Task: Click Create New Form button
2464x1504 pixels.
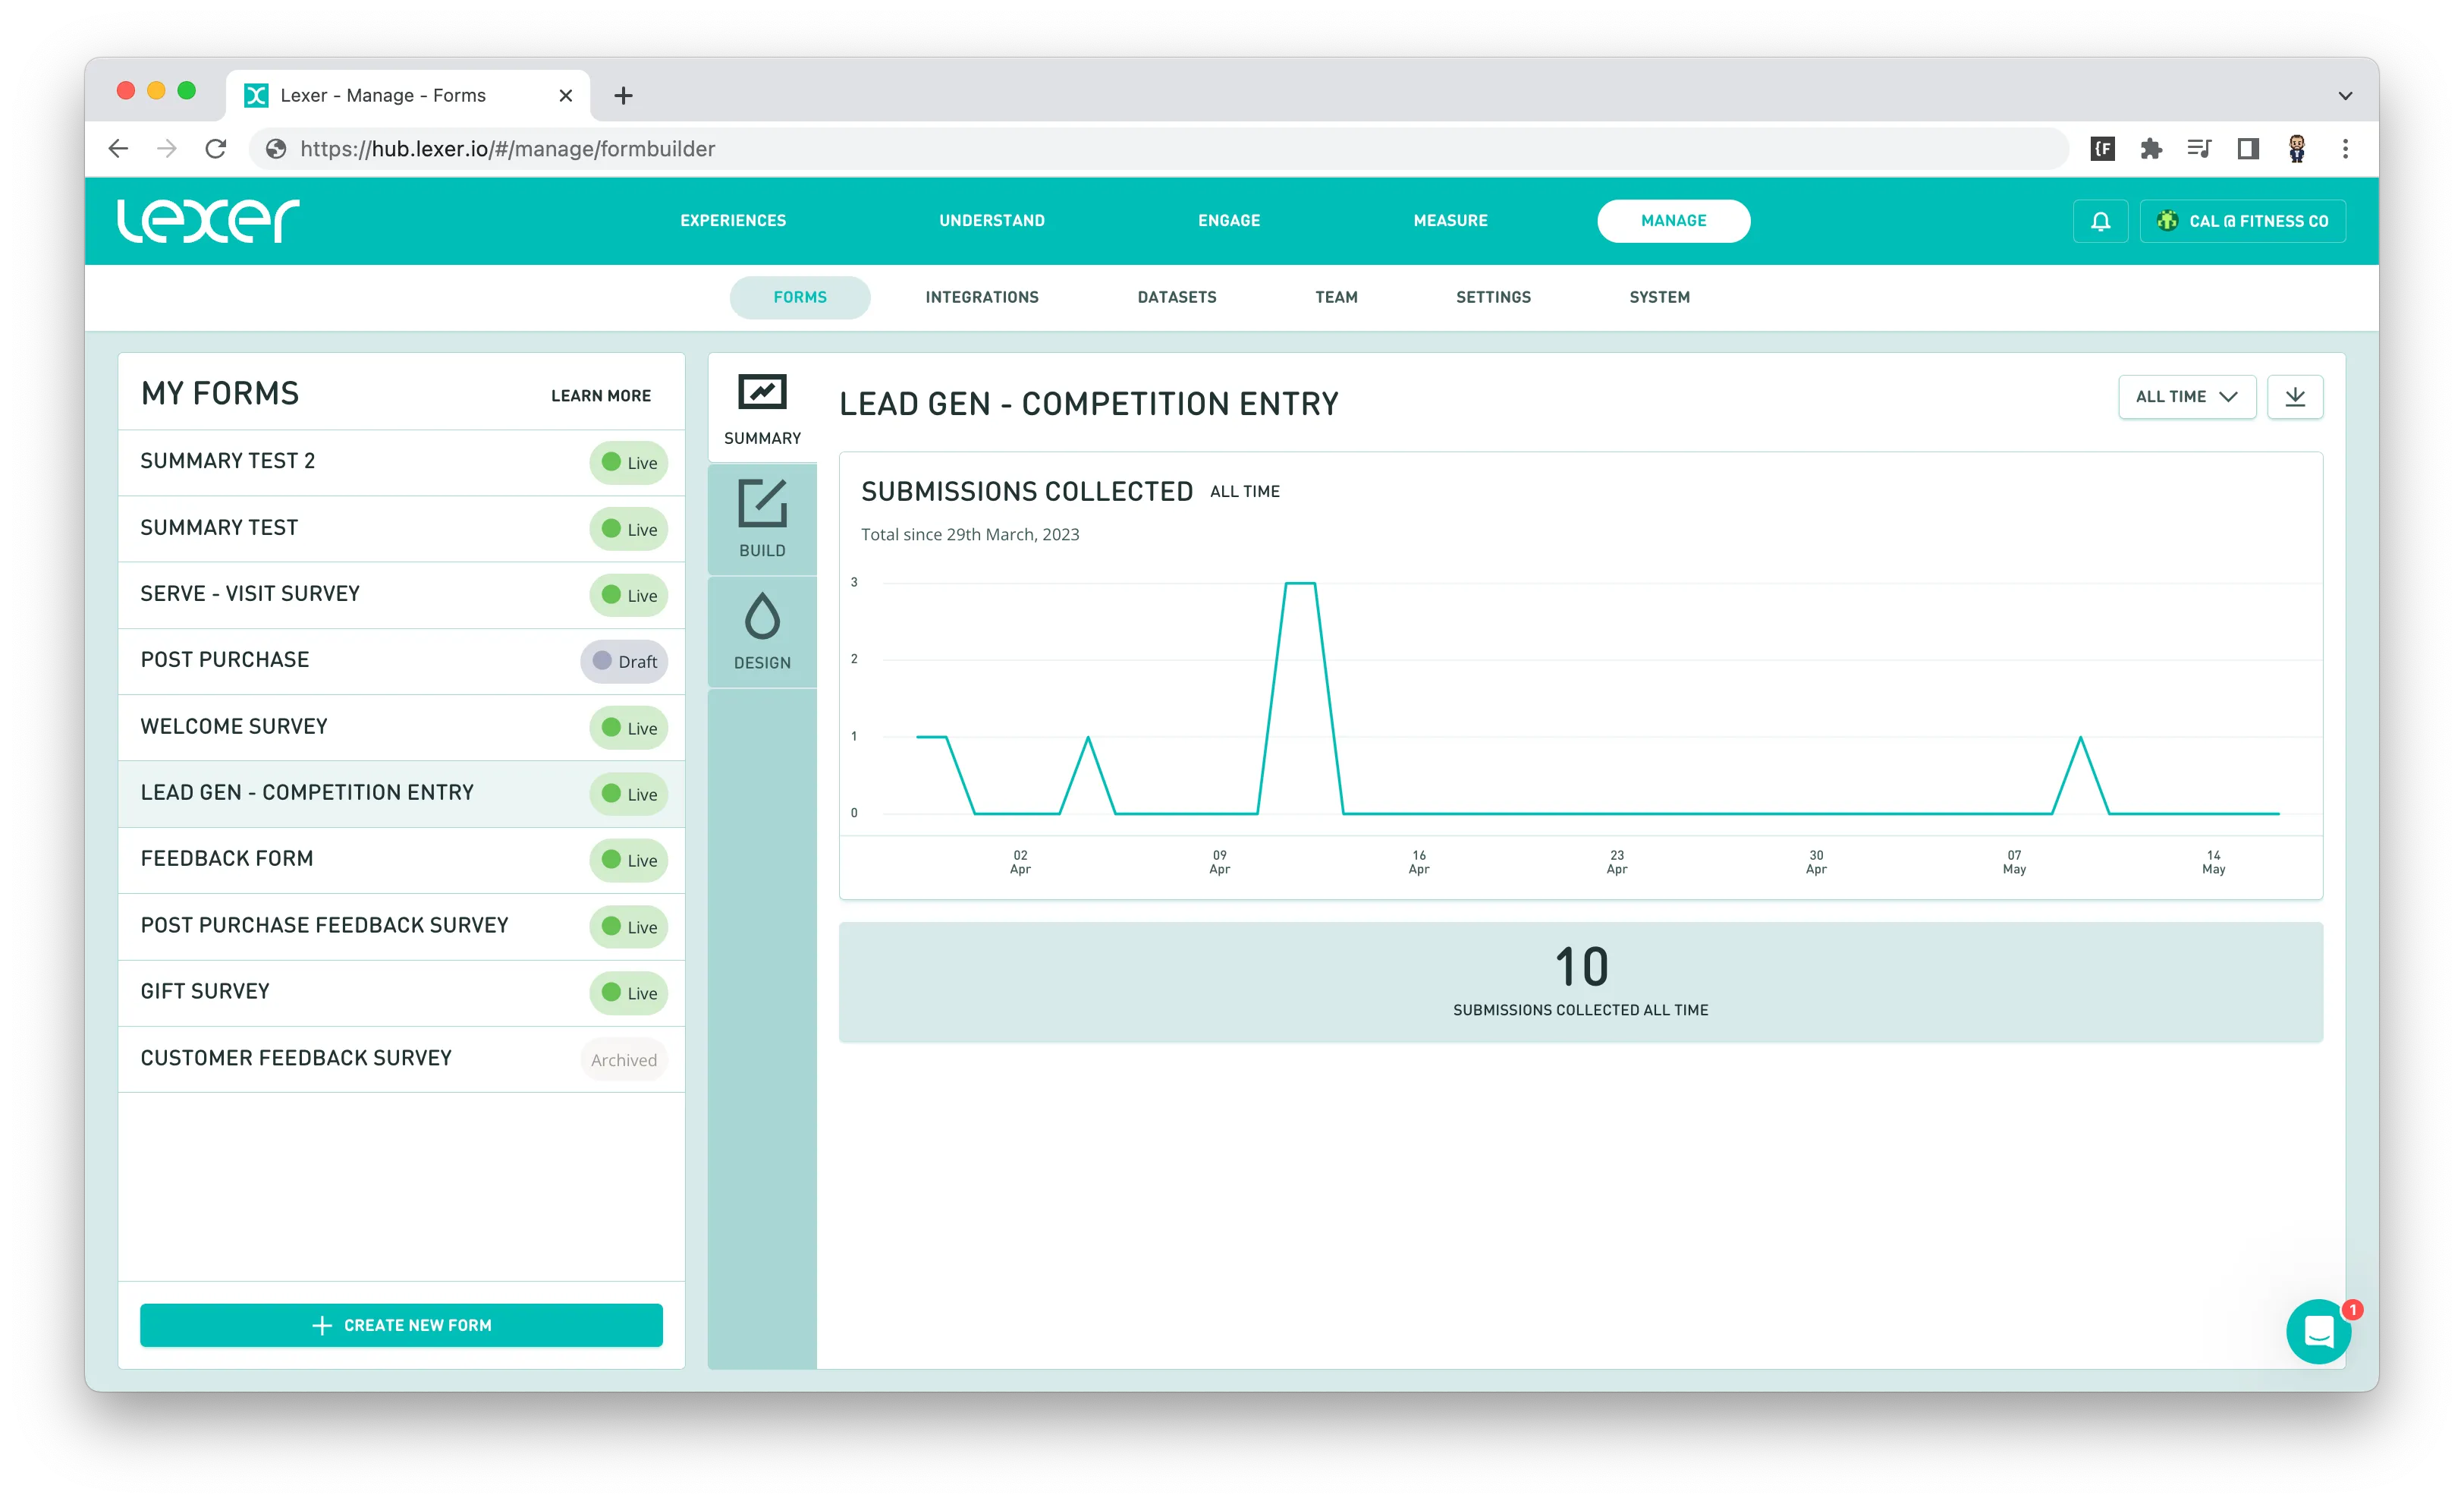Action: point(401,1325)
